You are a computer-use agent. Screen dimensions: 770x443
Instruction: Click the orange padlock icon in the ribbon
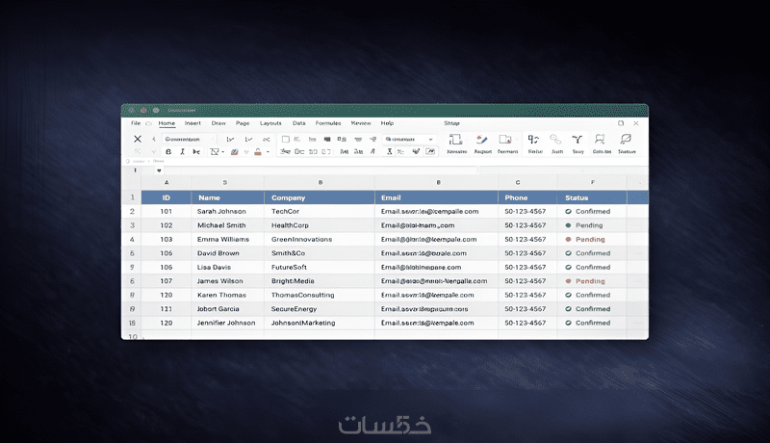[x=258, y=152]
